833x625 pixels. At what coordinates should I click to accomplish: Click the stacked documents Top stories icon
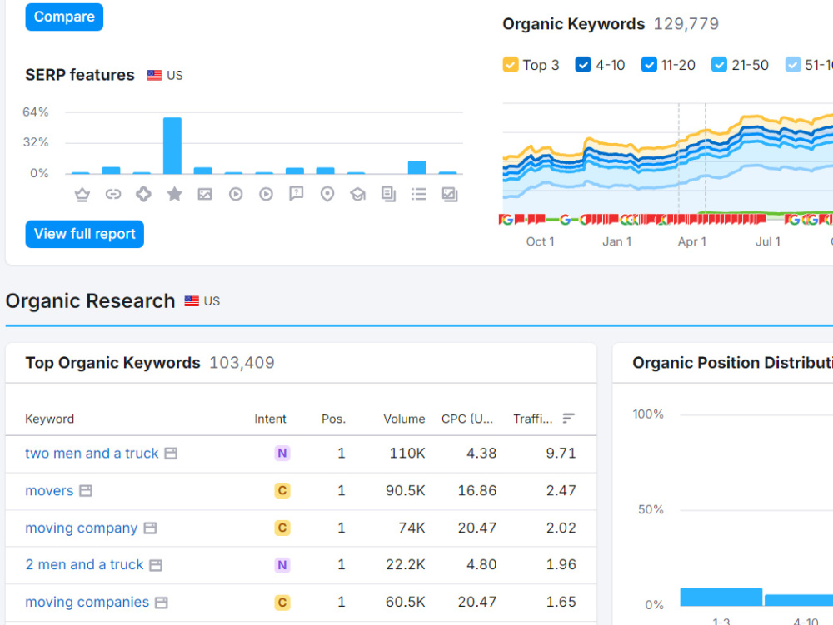pos(388,194)
